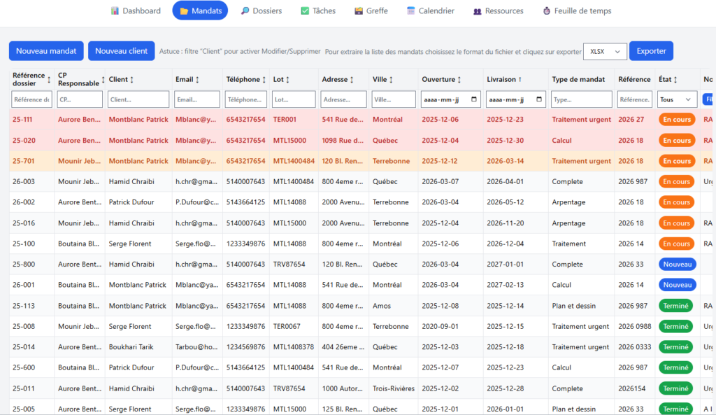This screenshot has width=716, height=415.
Task: Open the Livraison date picker calendar icon
Action: click(539, 99)
